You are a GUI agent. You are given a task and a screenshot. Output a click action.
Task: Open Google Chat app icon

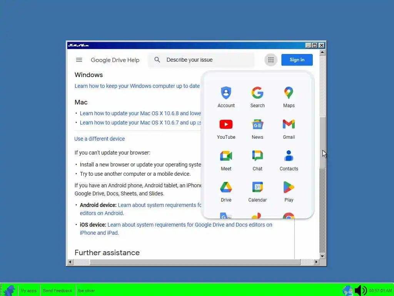click(x=257, y=161)
